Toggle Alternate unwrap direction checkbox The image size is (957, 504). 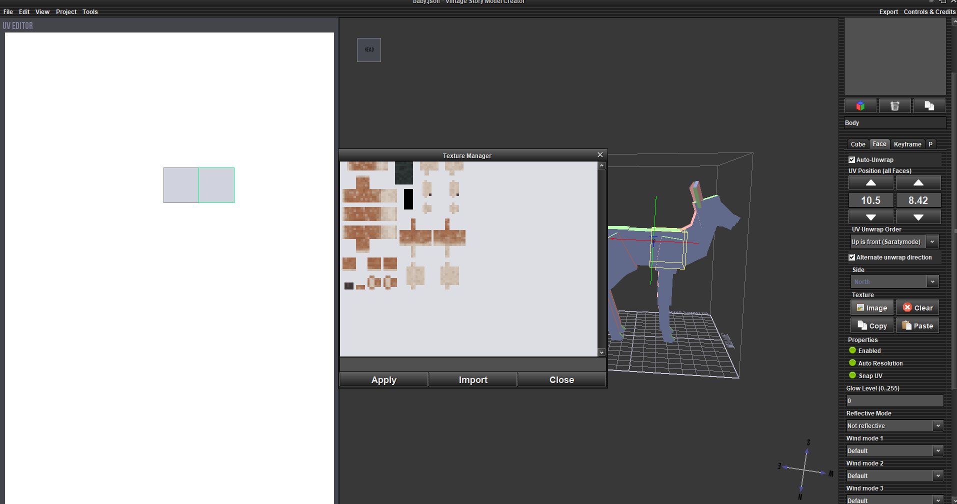coord(852,257)
